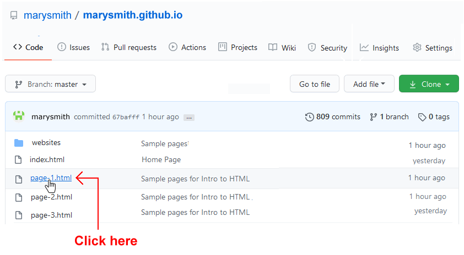This screenshot has height=255, width=464.
Task: Click commit hash 67bafff
Action: pyautogui.click(x=126, y=117)
